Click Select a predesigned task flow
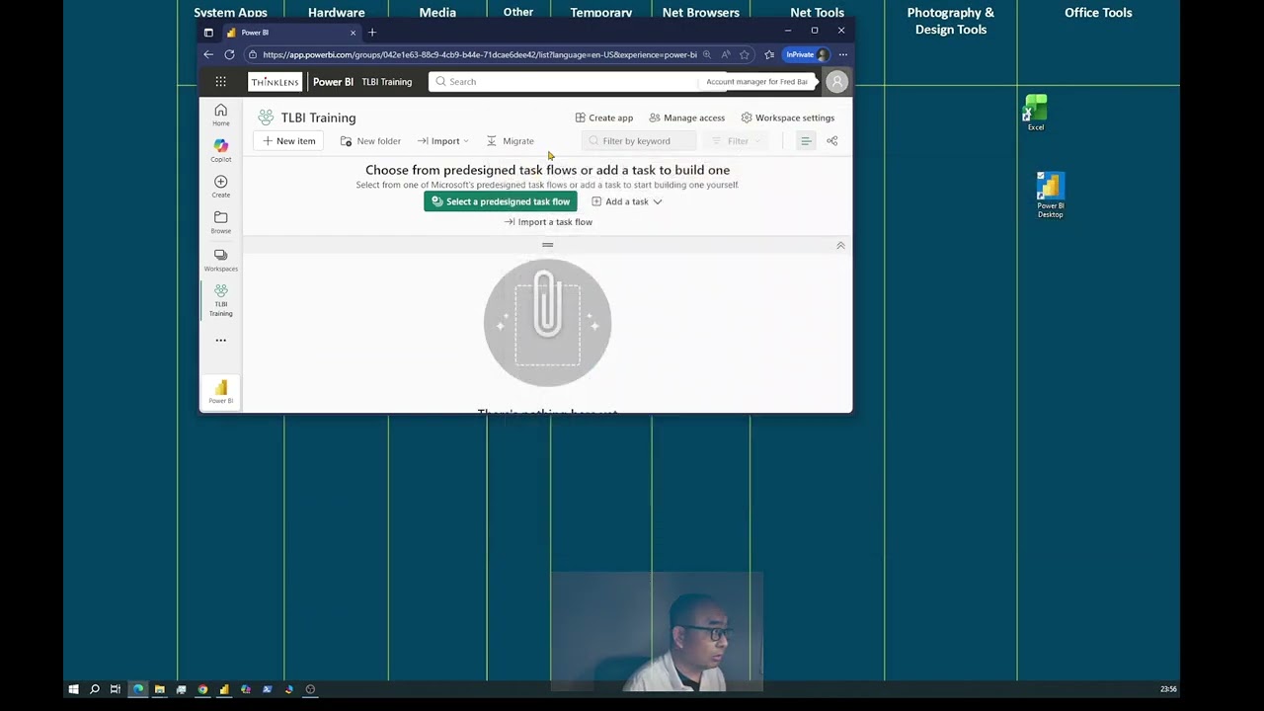The width and height of the screenshot is (1264, 711). (501, 201)
